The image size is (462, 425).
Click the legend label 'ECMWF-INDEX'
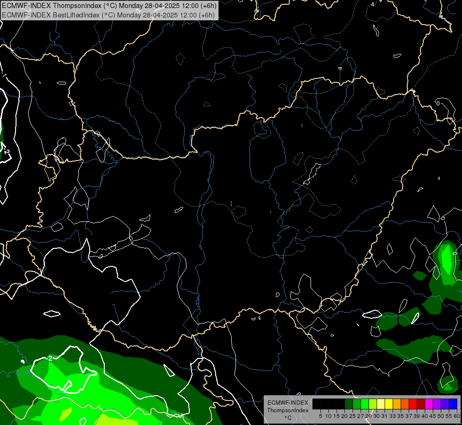point(288,403)
